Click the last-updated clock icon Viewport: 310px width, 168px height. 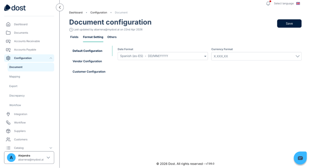71,30
